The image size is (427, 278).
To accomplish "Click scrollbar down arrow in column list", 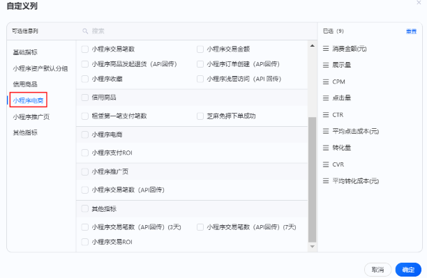I will tap(313, 247).
